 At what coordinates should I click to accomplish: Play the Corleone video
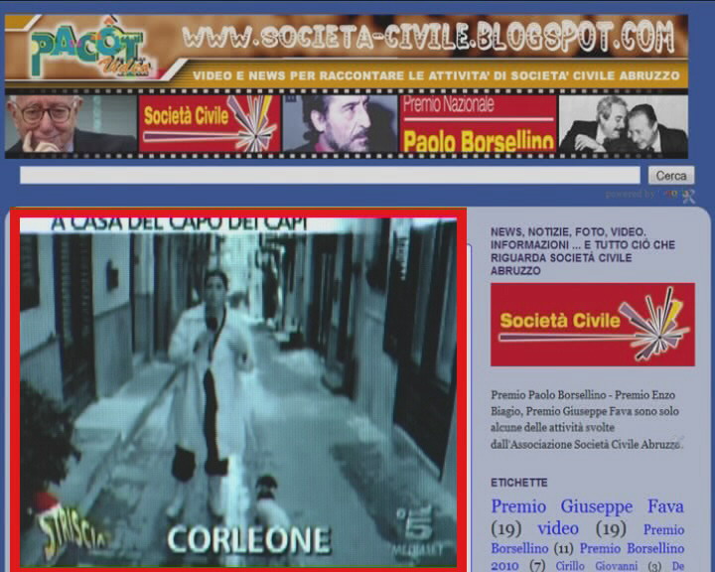(x=238, y=392)
